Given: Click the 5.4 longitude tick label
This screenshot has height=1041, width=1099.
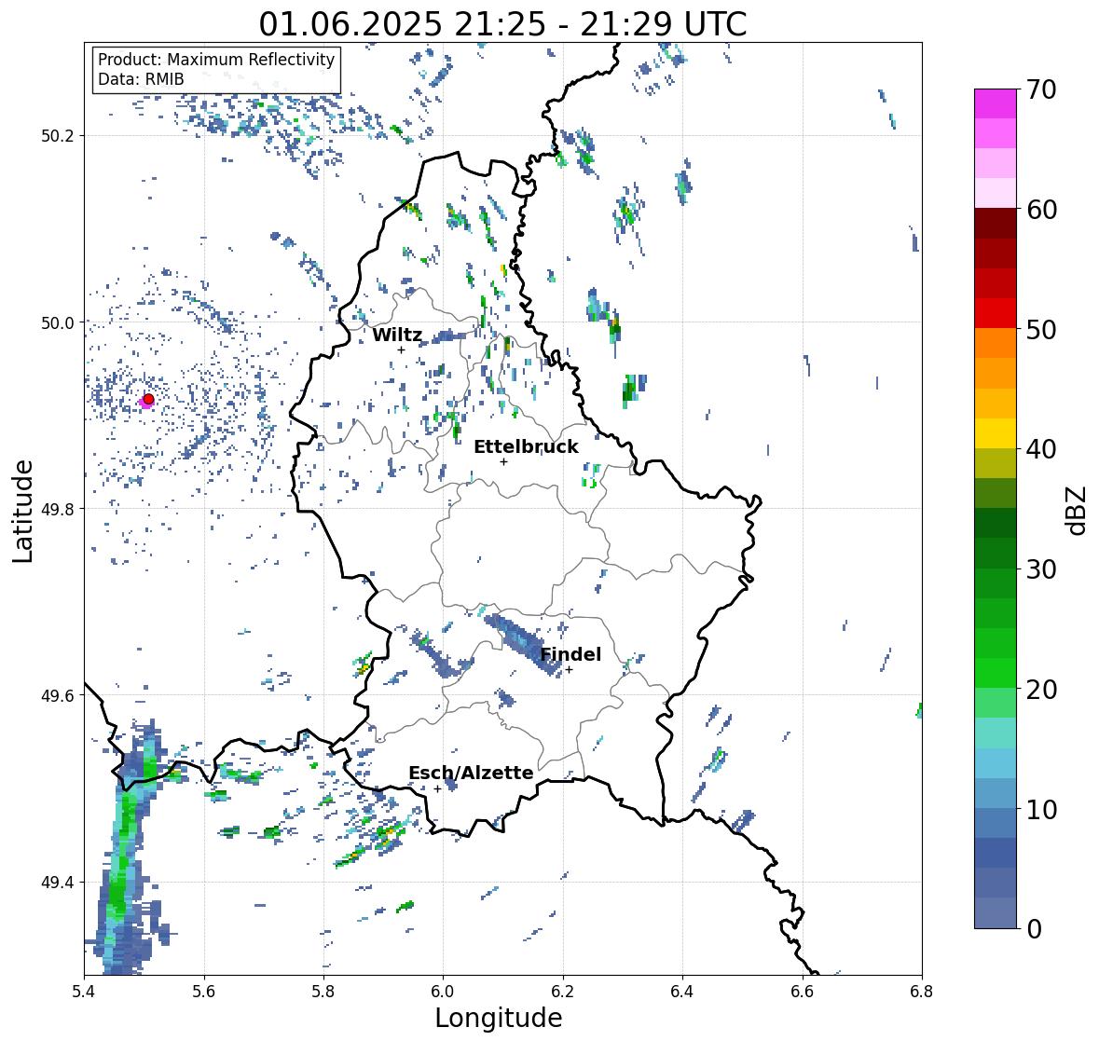Looking at the screenshot, I should [84, 992].
